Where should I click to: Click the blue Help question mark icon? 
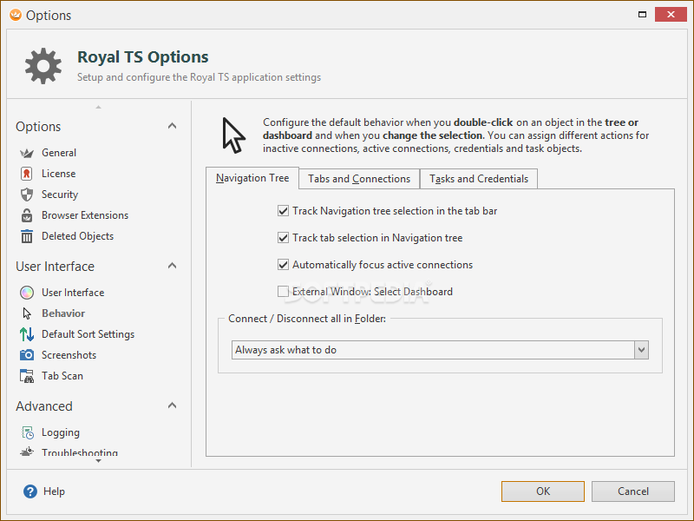point(30,491)
